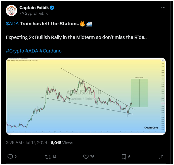Viewport: 174px width, 165px height.
Task: Open the $ADA cashtag link
Action: [12, 24]
